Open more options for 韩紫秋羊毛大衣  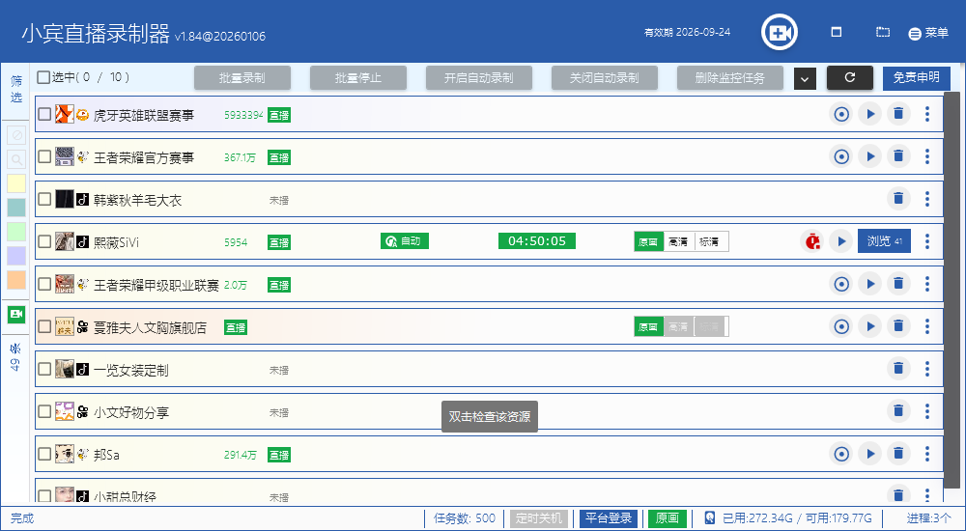pos(927,199)
